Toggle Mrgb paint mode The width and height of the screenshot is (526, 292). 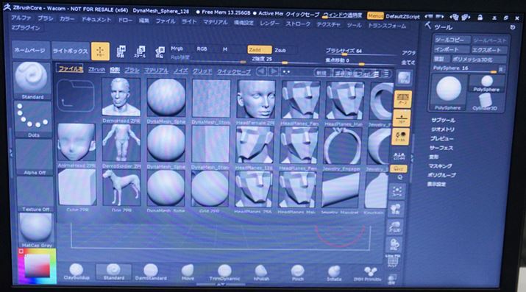(x=177, y=49)
